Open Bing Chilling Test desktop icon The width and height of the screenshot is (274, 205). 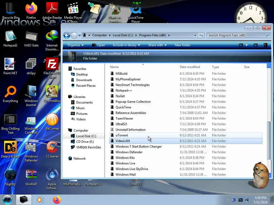(x=10, y=124)
